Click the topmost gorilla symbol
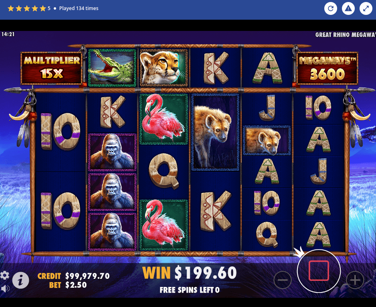 (112, 152)
